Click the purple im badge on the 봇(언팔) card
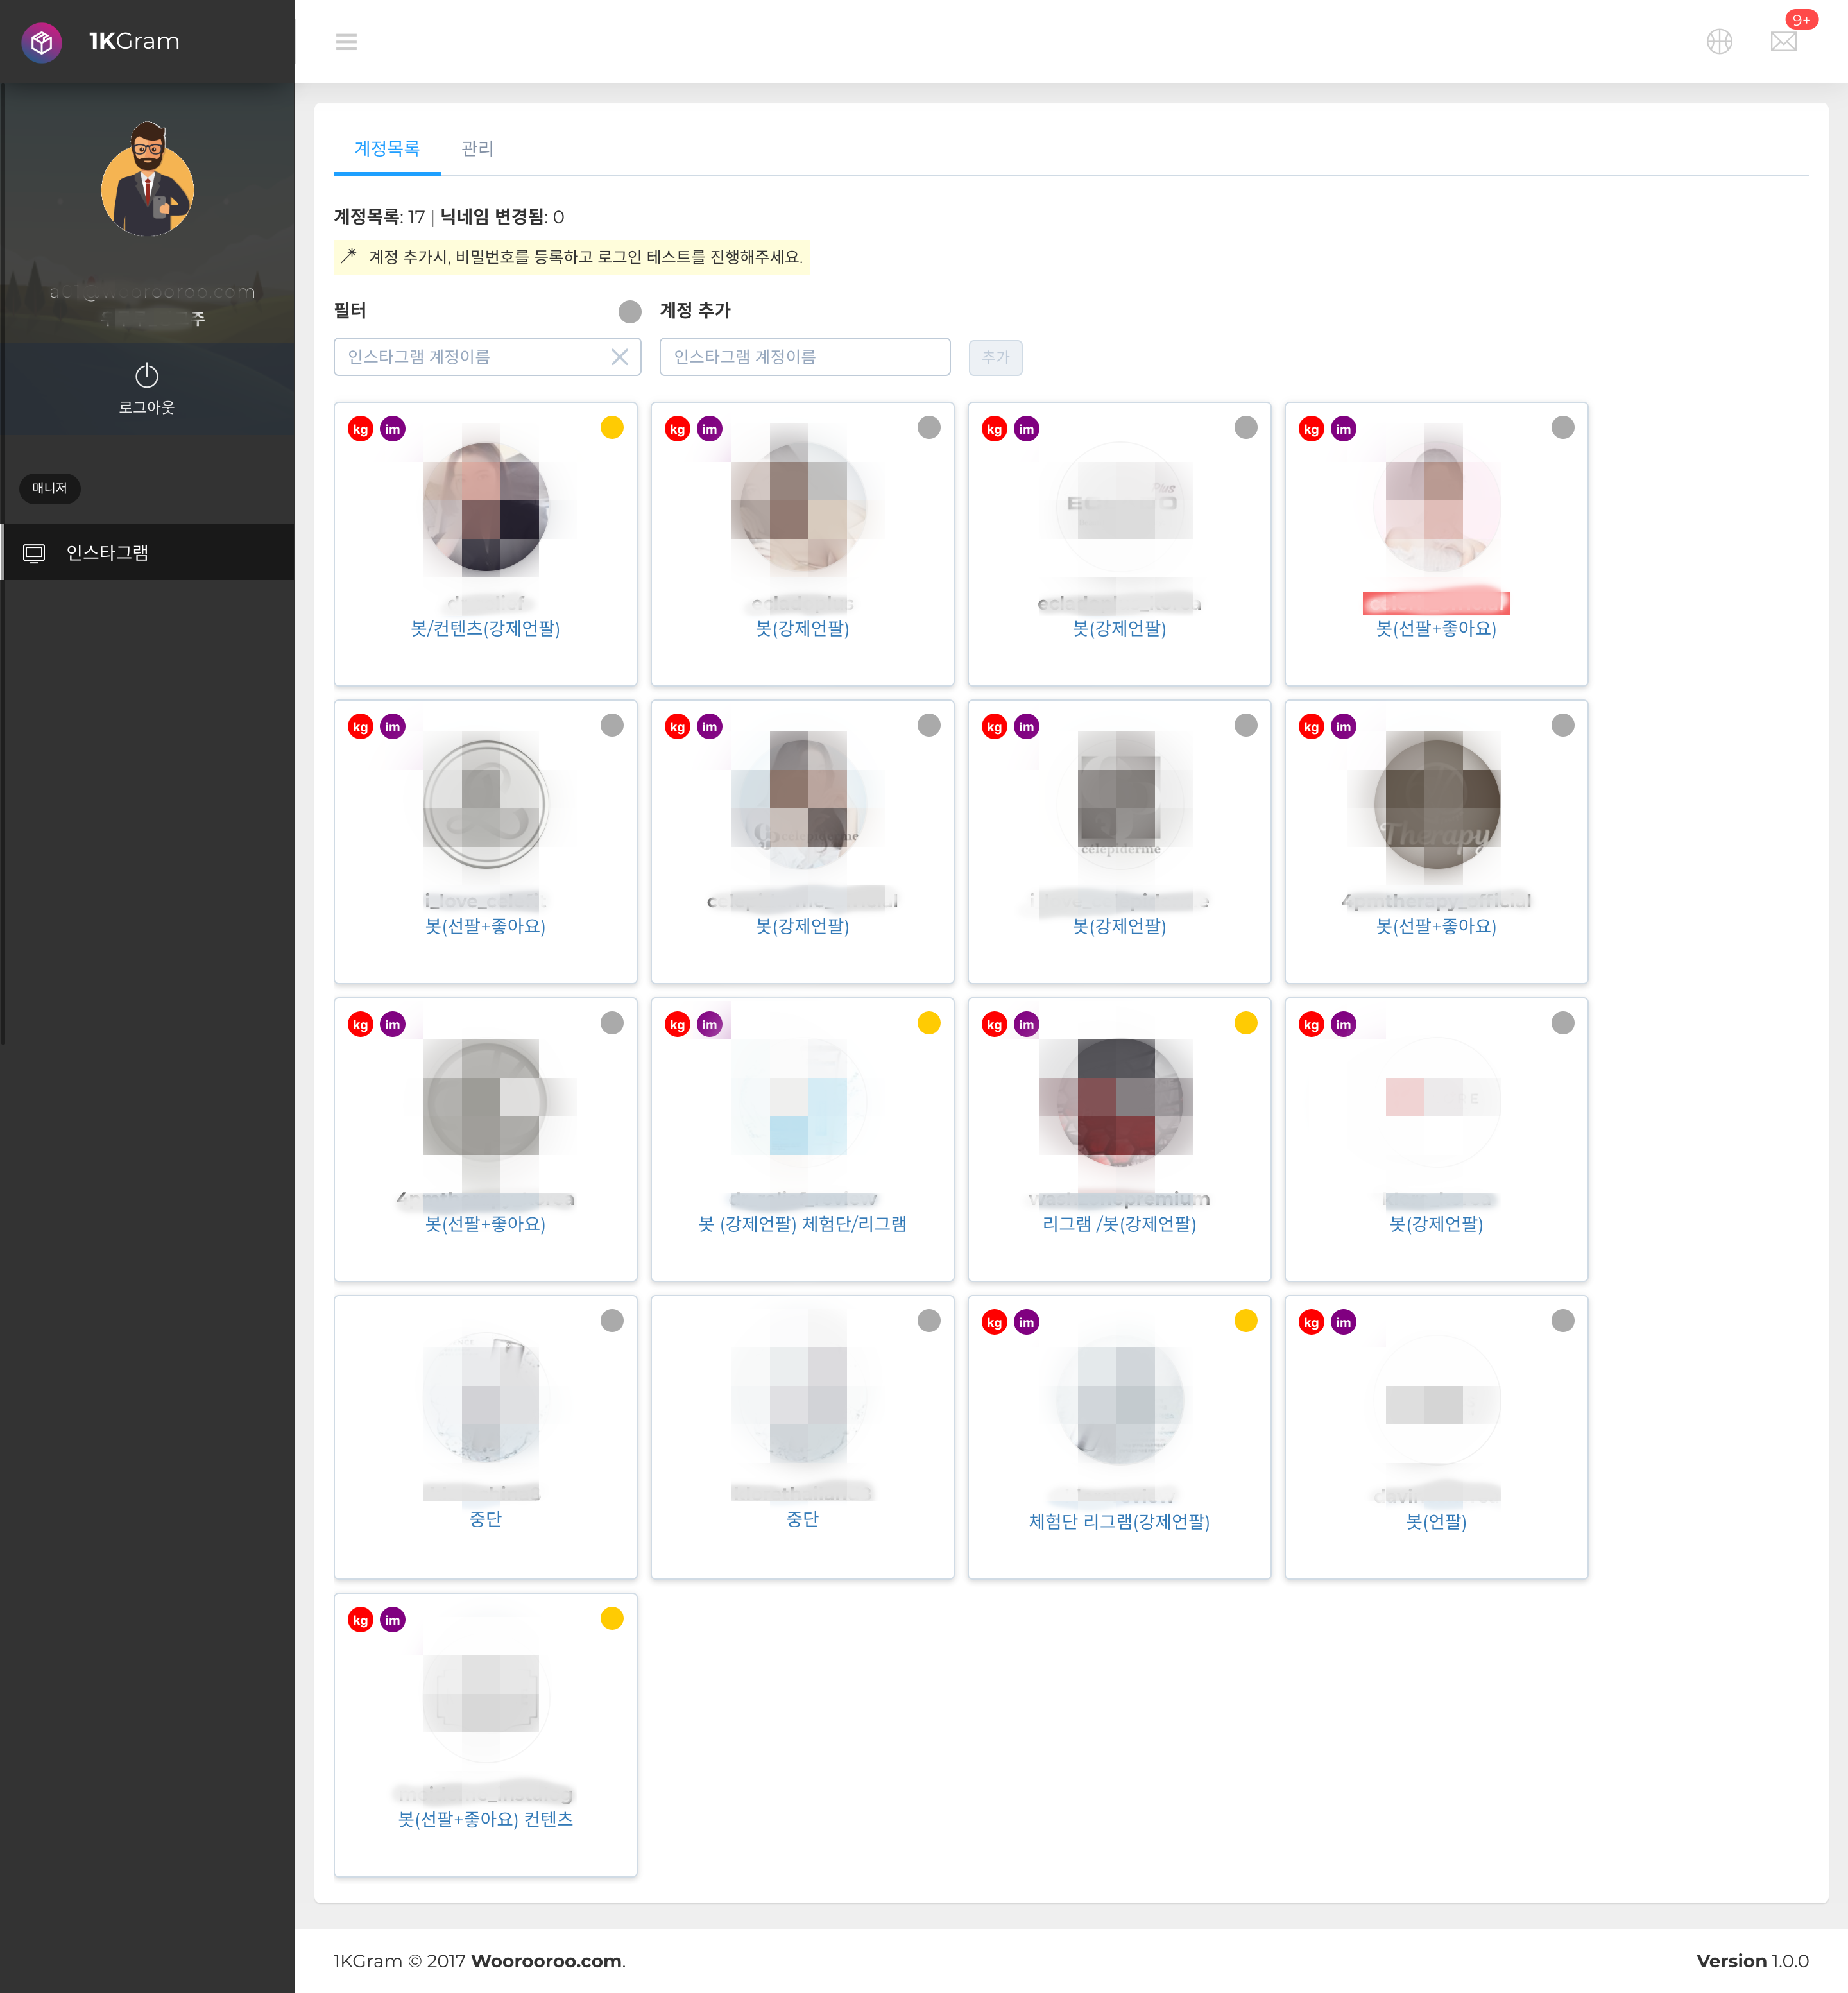 click(1343, 1323)
